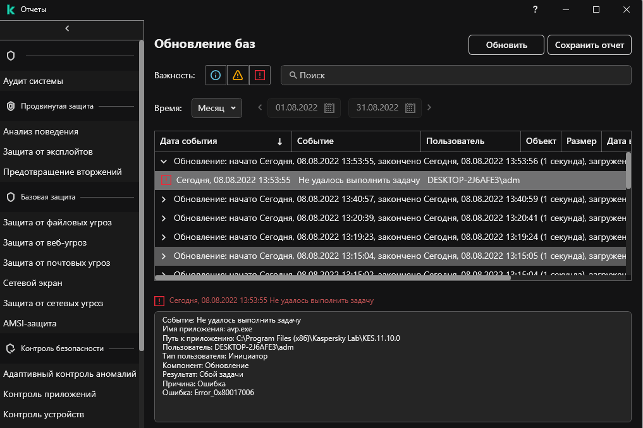Go to next time period arrow
The image size is (643, 428).
[429, 107]
